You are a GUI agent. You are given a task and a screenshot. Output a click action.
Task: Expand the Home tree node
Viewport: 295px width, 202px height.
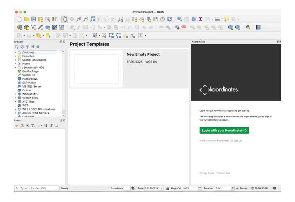coord(15,64)
